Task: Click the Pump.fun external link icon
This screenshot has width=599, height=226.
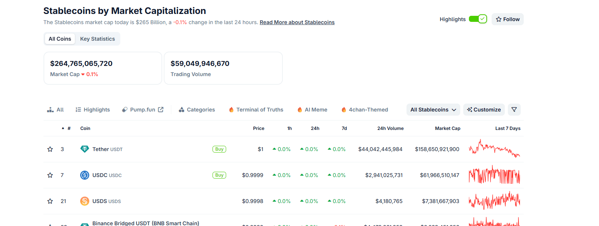Action: (x=161, y=110)
